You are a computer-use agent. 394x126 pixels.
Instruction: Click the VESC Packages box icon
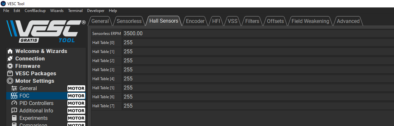pyautogui.click(x=10, y=73)
